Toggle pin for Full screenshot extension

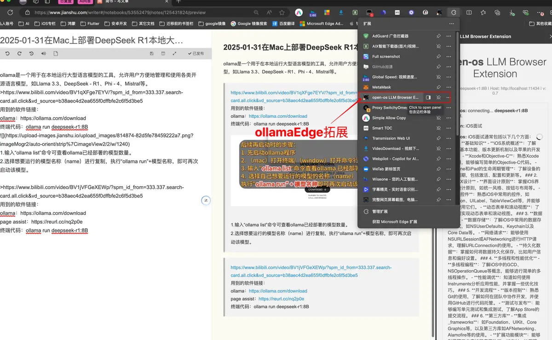438,57
